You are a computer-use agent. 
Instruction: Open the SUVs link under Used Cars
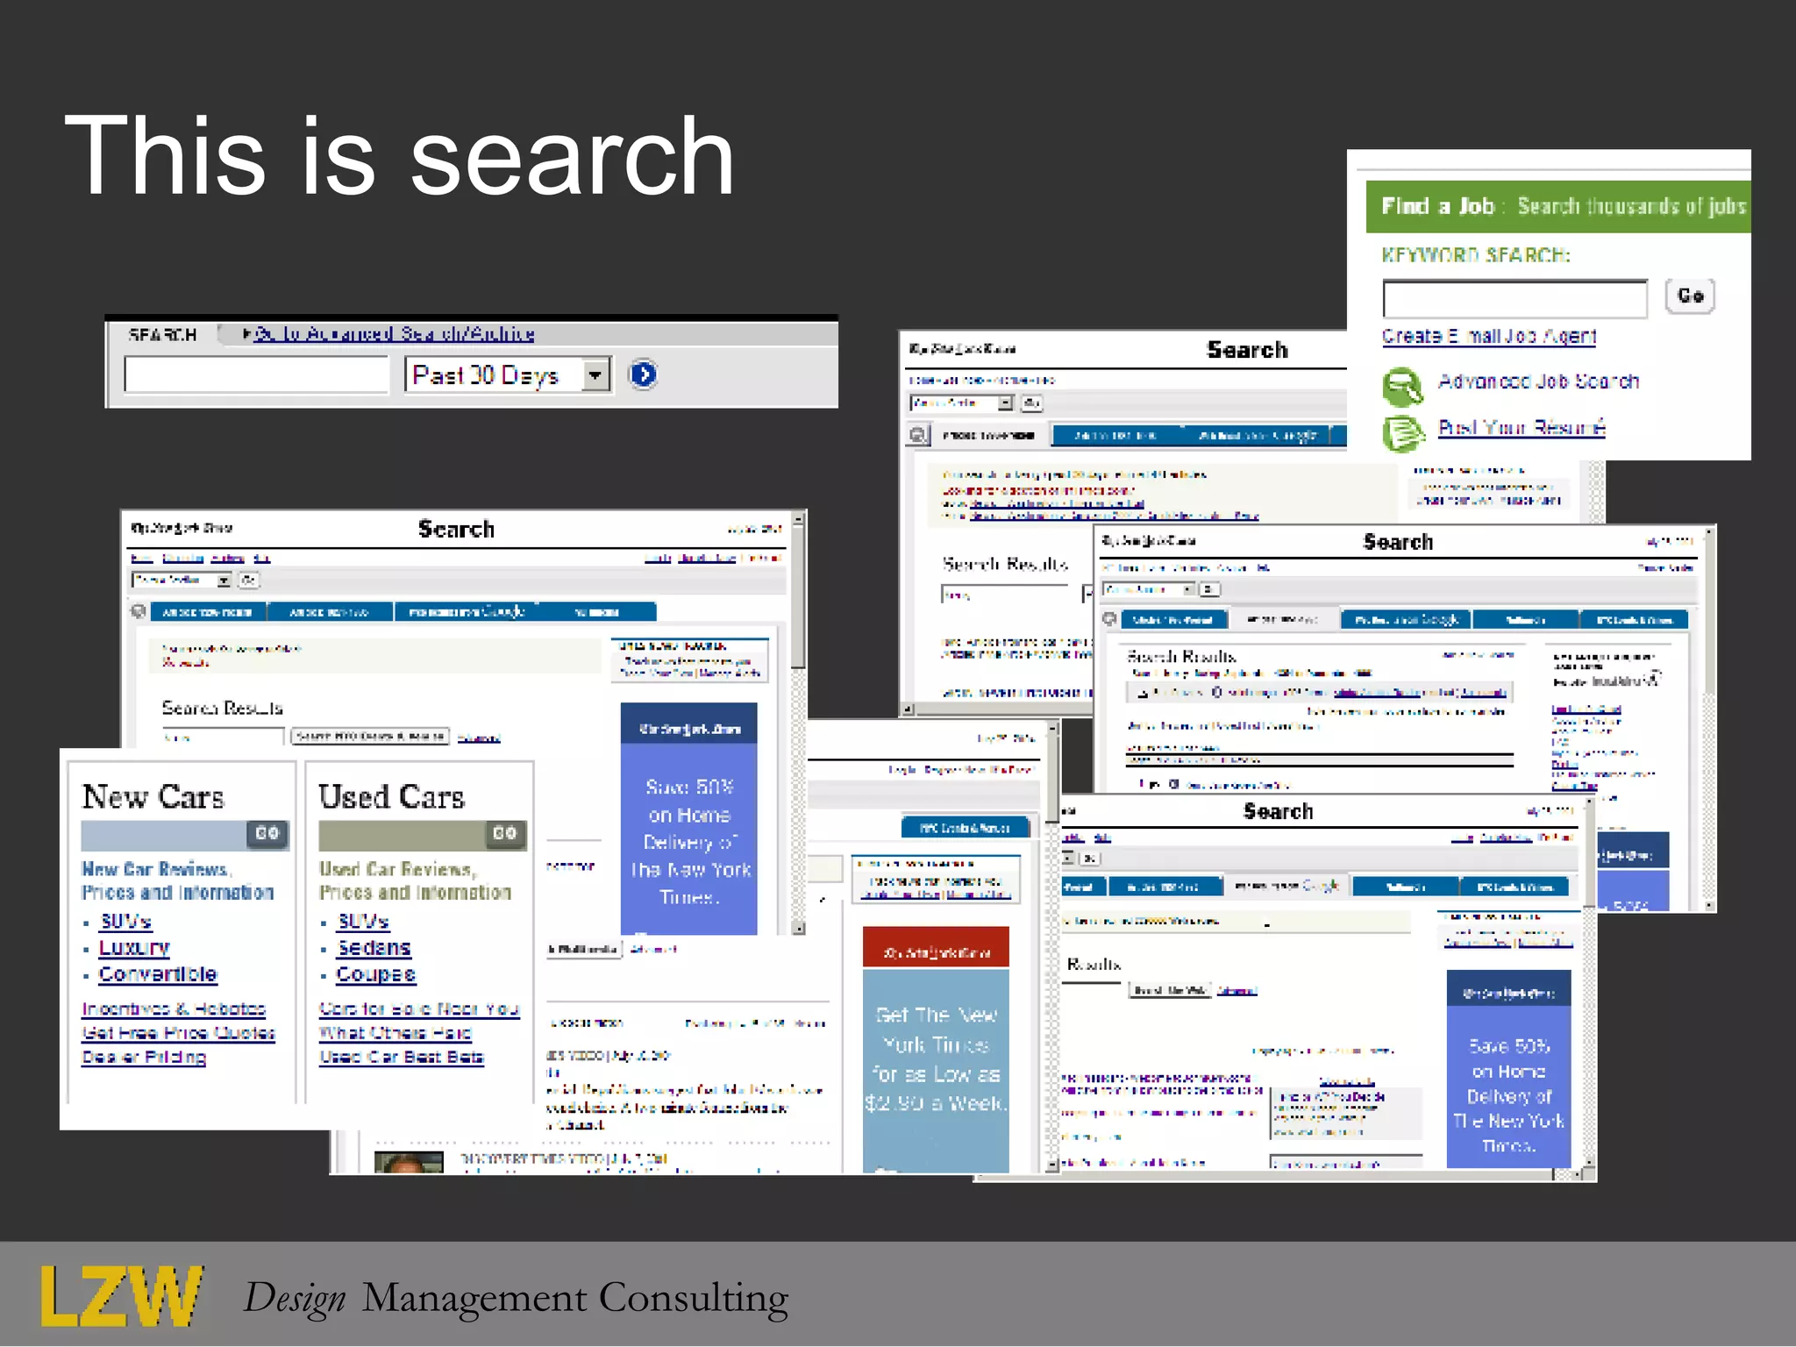click(363, 922)
